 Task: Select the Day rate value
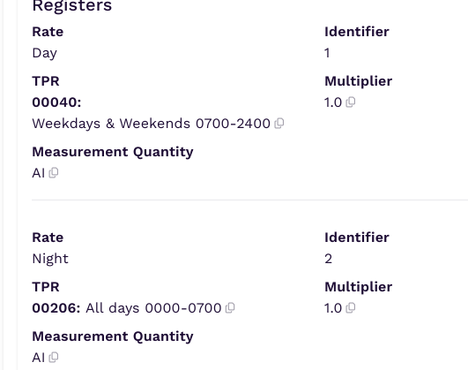pos(44,53)
